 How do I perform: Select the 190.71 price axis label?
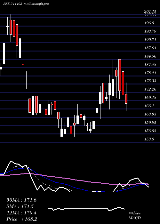150,40
